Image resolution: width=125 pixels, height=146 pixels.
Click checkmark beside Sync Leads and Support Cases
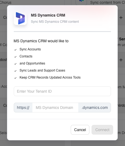pyautogui.click(x=15, y=71)
